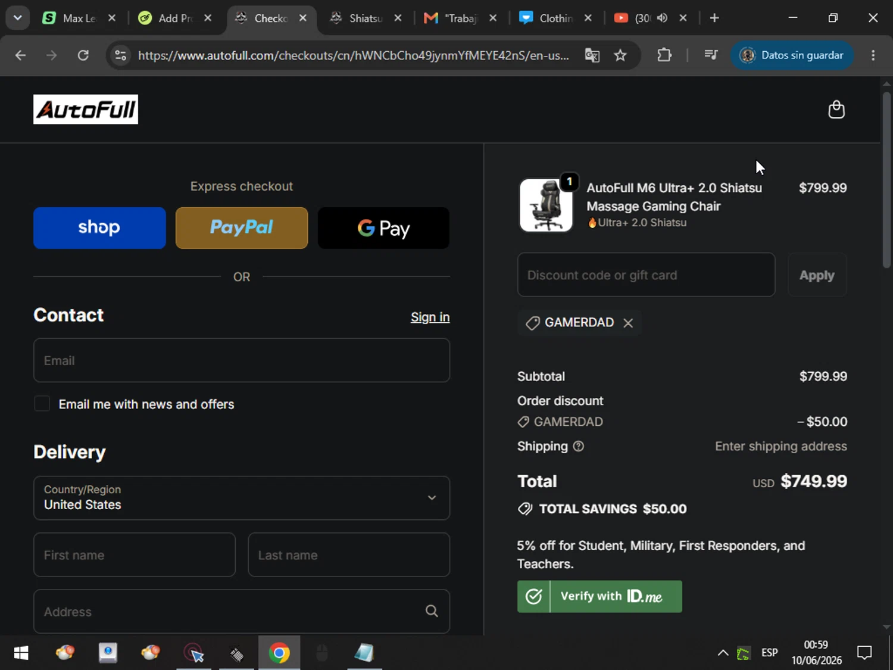The width and height of the screenshot is (893, 670).
Task: Click the shipping info question mark icon
Action: (578, 446)
